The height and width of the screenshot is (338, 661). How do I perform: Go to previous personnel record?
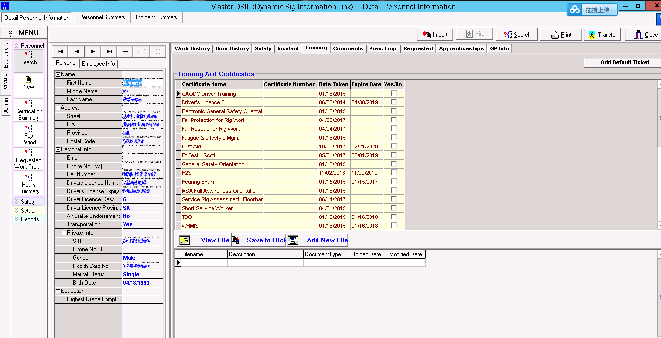77,51
